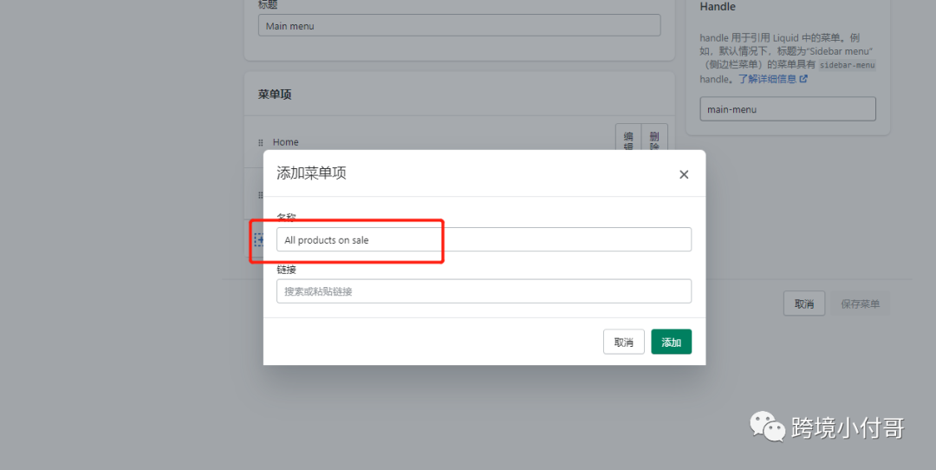Image resolution: width=936 pixels, height=470 pixels.
Task: Click the 菜单项 section heading
Action: pos(275,95)
